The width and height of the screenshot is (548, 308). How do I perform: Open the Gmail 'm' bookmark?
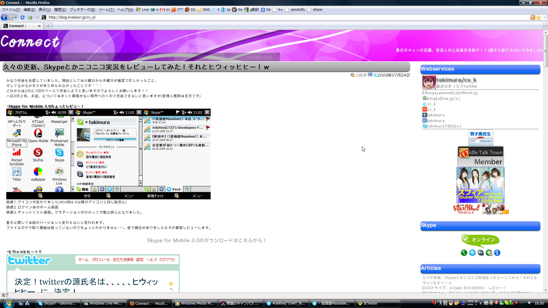pyautogui.click(x=165, y=10)
